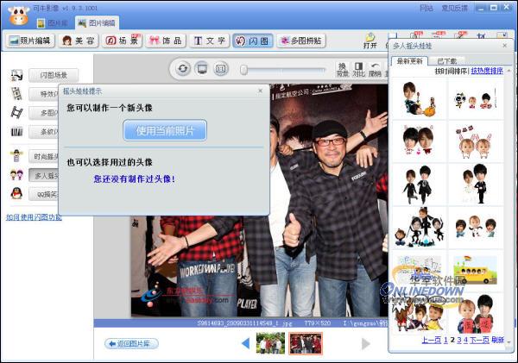Screen dimensions: 518x363
Task: Open the 如何使用闪图功能 help link
Action: pos(34,217)
